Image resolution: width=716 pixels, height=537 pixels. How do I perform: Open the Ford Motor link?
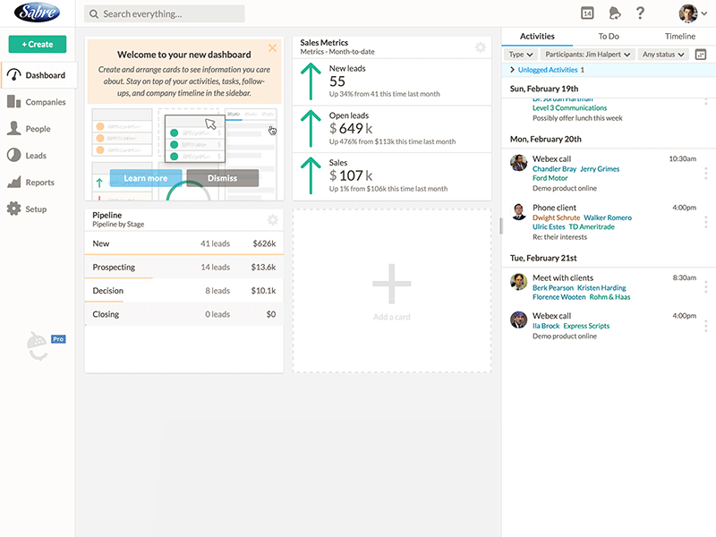click(550, 178)
